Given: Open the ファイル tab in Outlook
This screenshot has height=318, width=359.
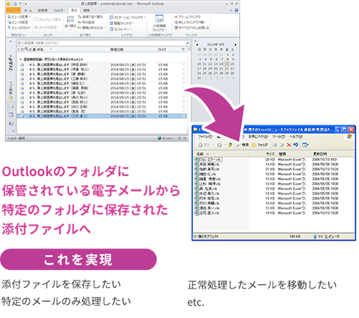Looking at the screenshot, I should click(x=13, y=10).
